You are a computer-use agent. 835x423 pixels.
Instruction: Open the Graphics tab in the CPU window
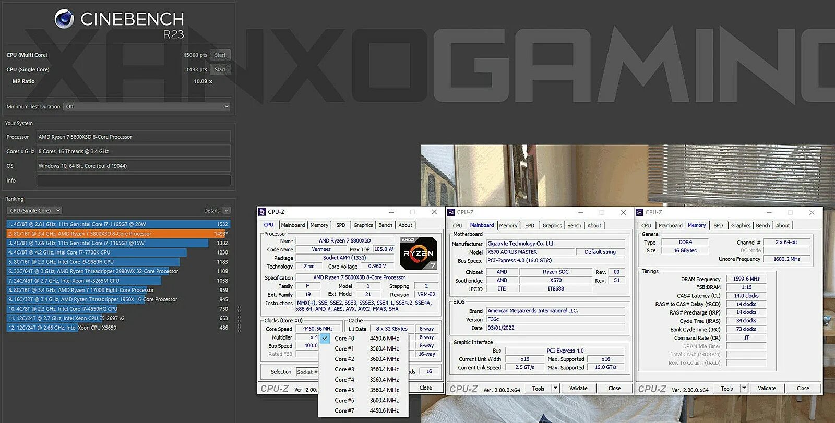363,225
